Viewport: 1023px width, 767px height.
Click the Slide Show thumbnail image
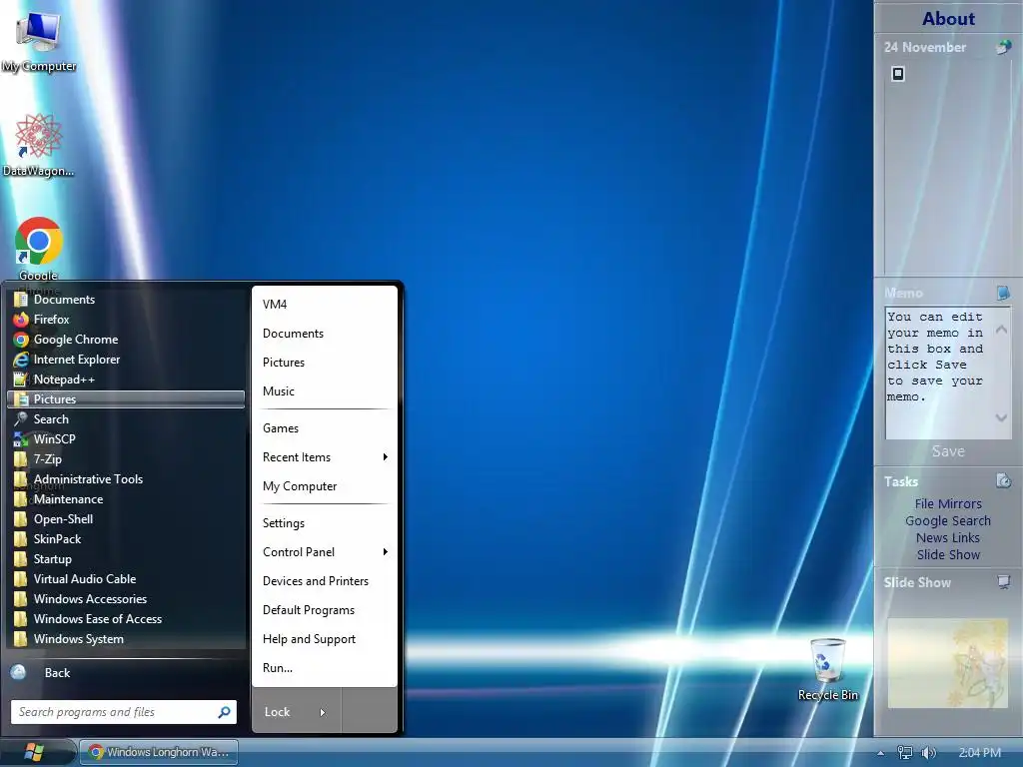point(947,663)
